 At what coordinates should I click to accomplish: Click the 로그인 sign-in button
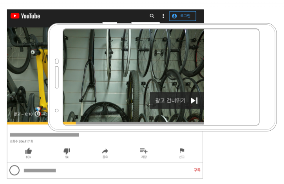click(183, 16)
